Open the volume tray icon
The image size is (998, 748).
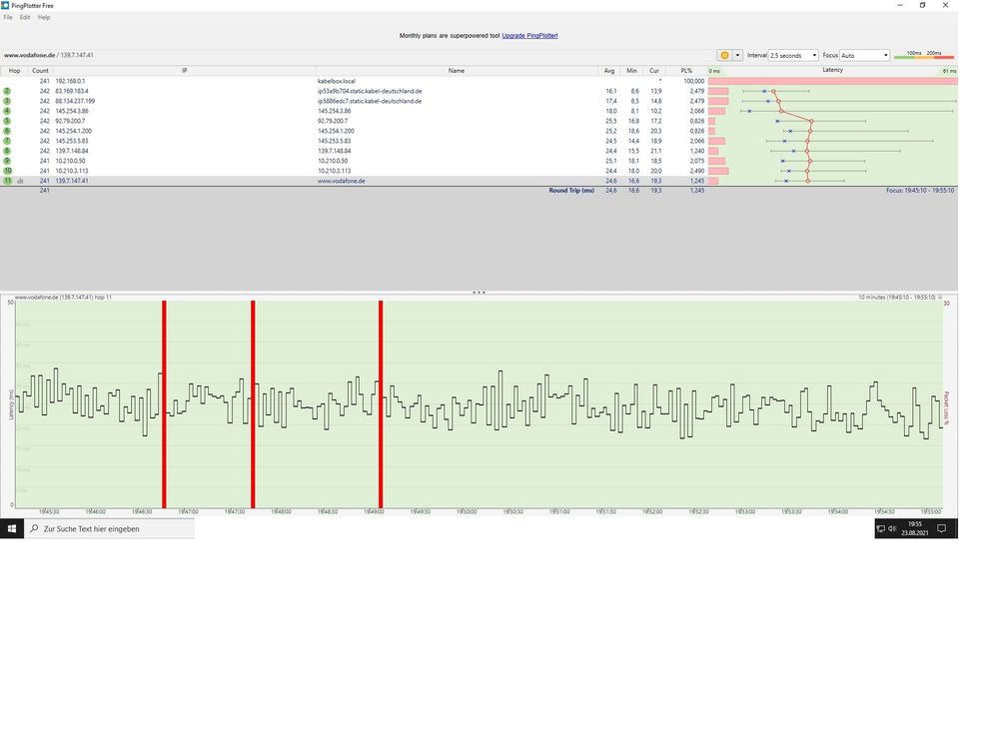coord(892,528)
